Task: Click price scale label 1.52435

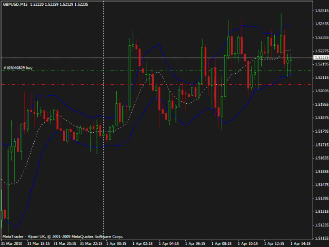Action: (322, 24)
